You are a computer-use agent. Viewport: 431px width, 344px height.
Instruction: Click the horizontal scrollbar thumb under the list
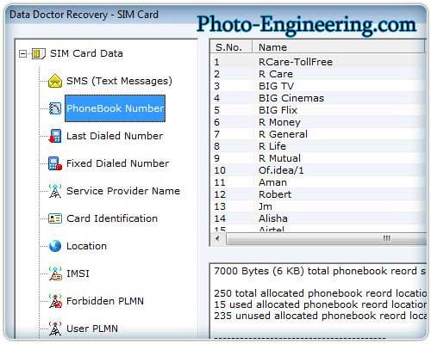tap(326, 238)
